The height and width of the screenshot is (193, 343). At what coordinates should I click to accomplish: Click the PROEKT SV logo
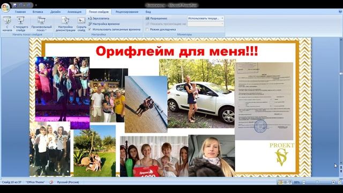282,154
